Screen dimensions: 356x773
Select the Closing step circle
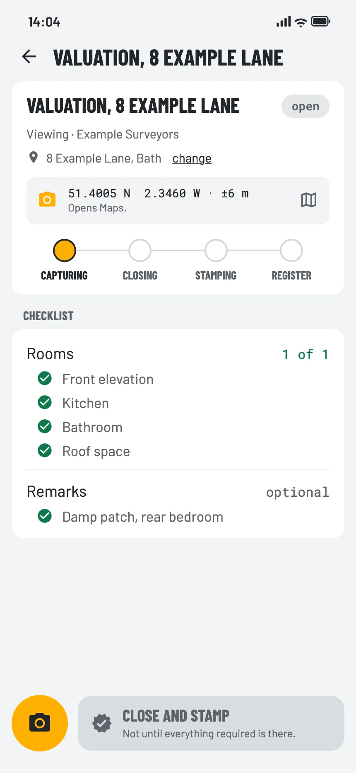(x=140, y=250)
